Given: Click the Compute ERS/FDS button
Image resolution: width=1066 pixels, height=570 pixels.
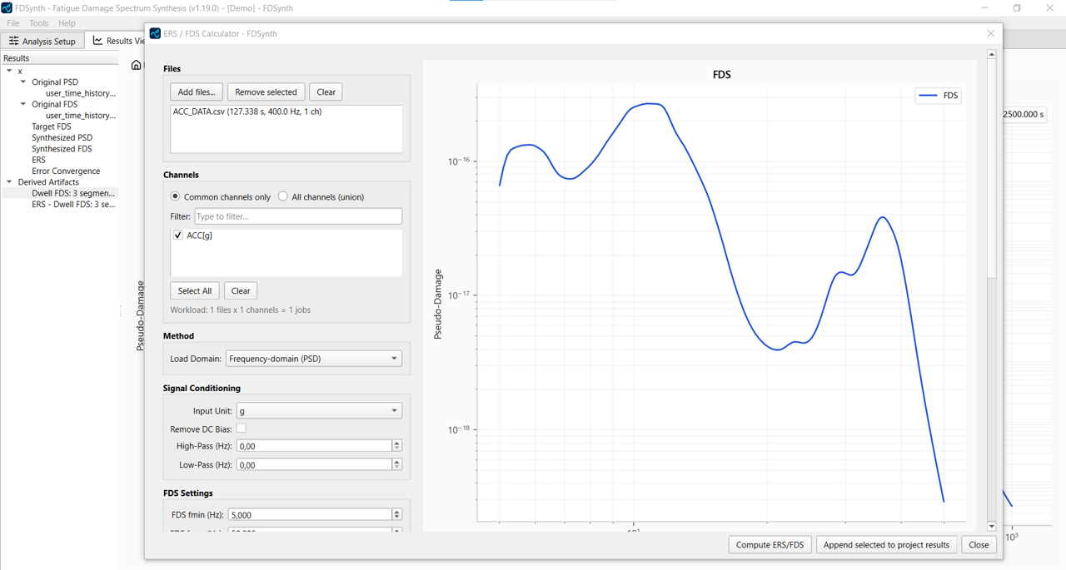Looking at the screenshot, I should click(770, 544).
